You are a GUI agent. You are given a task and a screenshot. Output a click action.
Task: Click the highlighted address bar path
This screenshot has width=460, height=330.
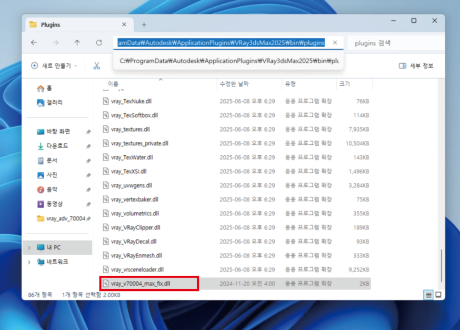click(x=221, y=43)
